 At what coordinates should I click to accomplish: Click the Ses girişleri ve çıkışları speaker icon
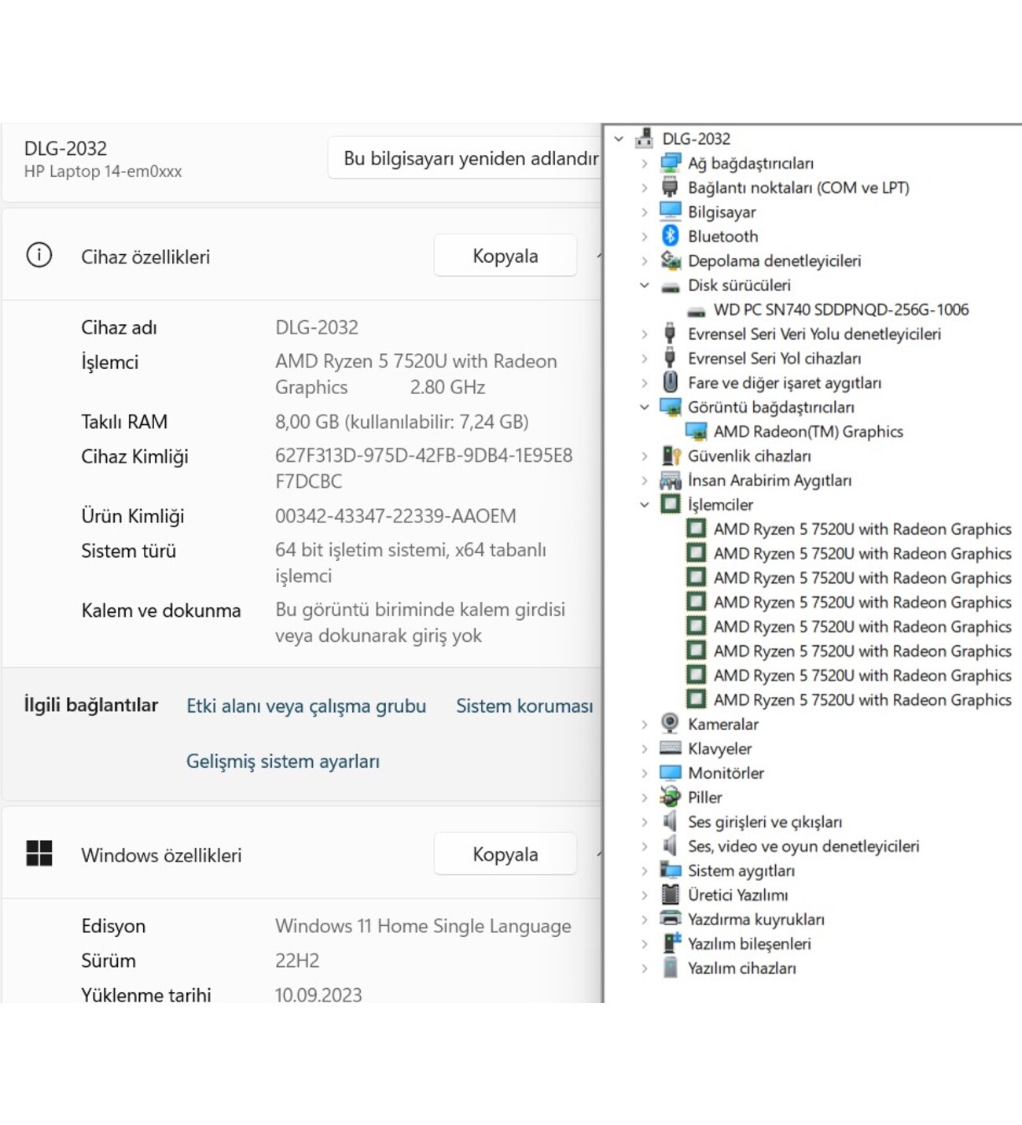point(670,821)
